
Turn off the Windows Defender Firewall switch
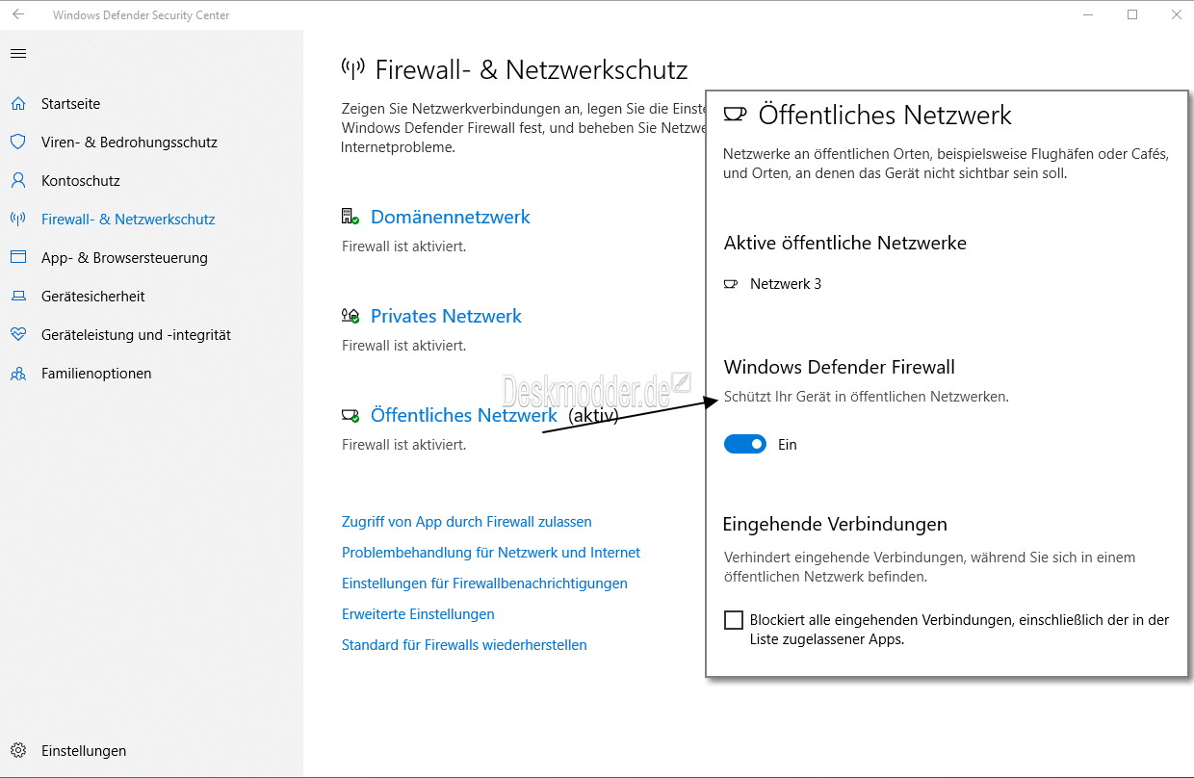coord(745,444)
